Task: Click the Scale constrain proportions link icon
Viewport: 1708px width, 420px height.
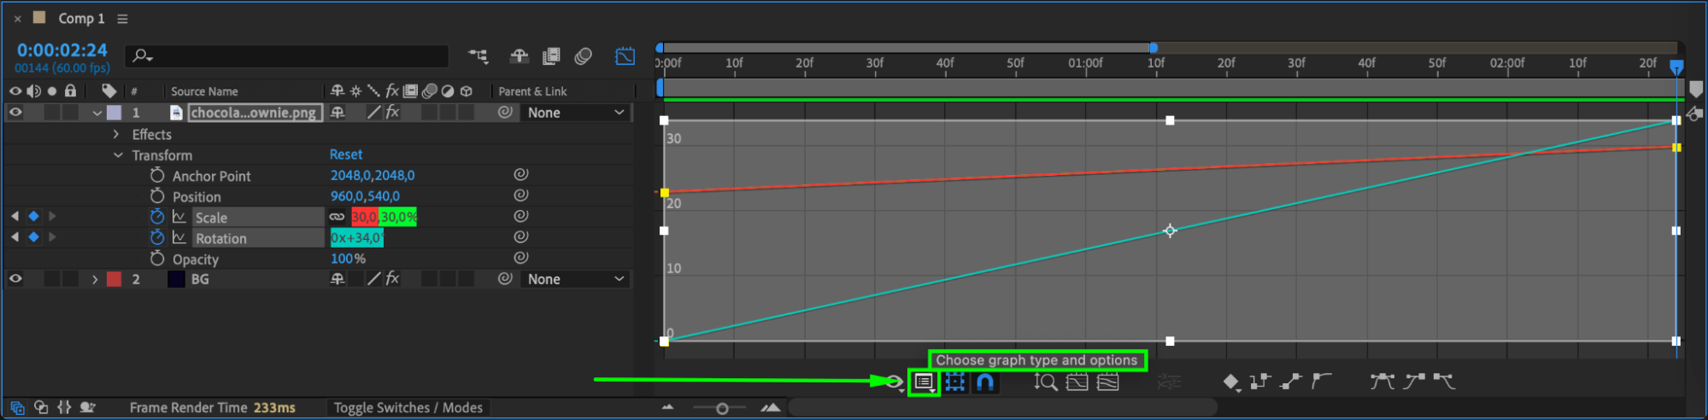Action: click(337, 217)
